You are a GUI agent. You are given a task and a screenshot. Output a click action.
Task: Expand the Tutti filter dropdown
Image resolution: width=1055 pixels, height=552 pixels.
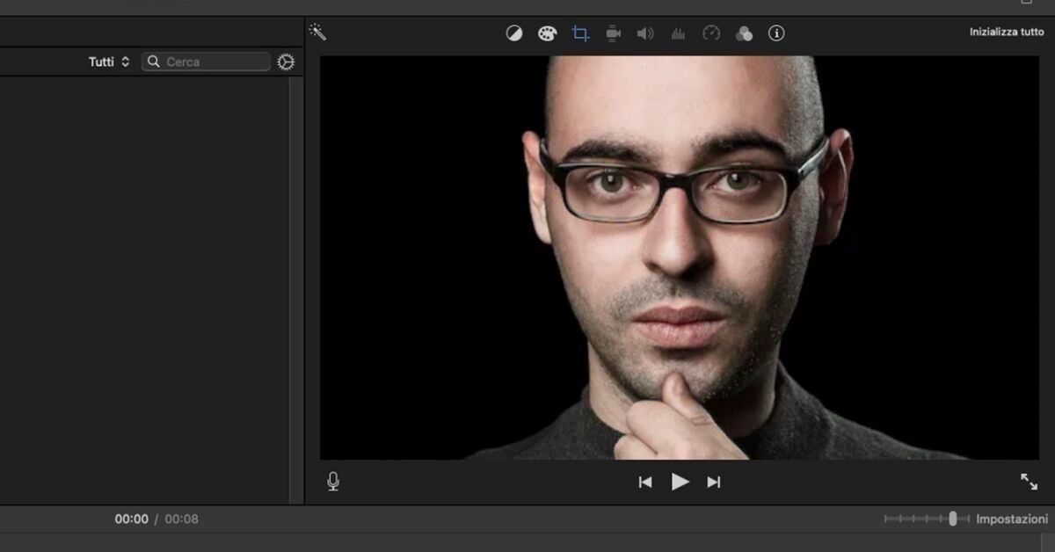(x=109, y=62)
